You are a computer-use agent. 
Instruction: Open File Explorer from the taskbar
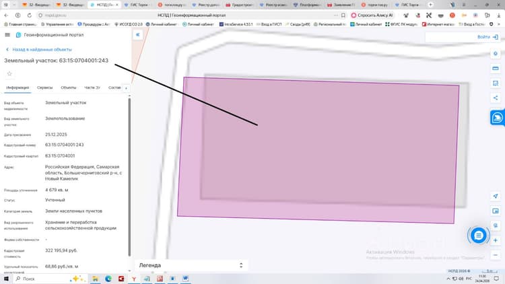click(96, 279)
